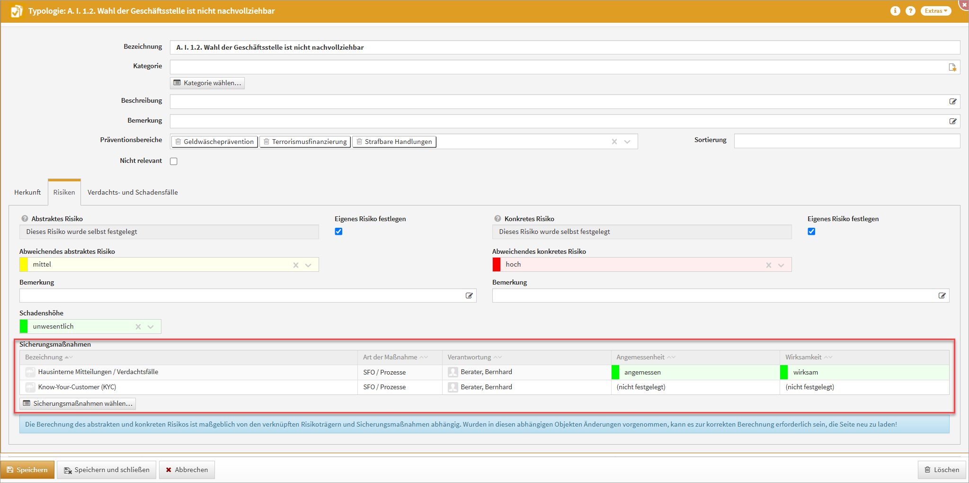Uncheck Eigenes Risiko festlegen for abstraktes Risiko

click(x=338, y=232)
